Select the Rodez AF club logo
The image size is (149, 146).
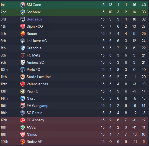tap(23, 142)
